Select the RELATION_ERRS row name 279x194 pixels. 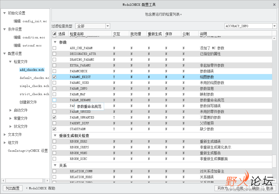[x=81, y=177]
